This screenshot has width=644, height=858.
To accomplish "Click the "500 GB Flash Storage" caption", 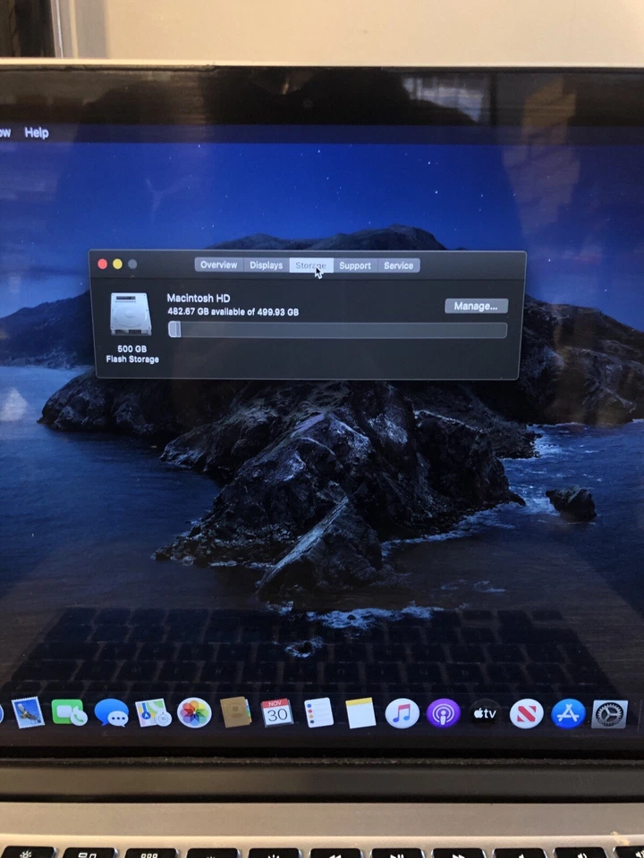I will click(132, 354).
